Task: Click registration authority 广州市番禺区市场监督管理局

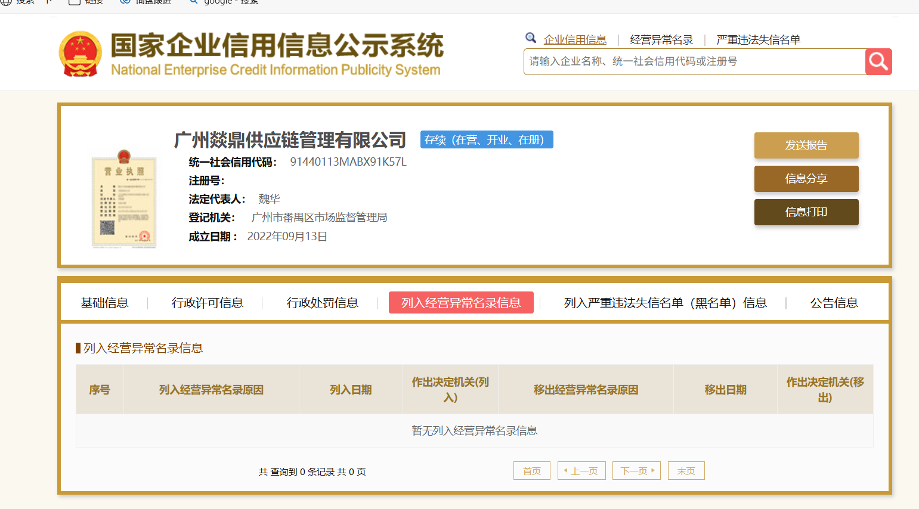Action: coord(320,218)
